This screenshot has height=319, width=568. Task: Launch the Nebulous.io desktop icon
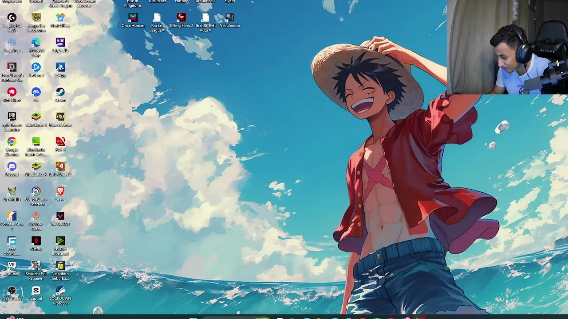pyautogui.click(x=229, y=18)
